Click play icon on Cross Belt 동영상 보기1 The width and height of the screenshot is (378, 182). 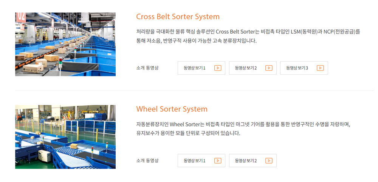point(218,68)
